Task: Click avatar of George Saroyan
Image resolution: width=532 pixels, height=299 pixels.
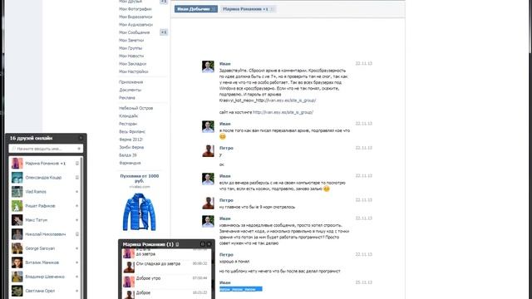Action: [x=17, y=248]
